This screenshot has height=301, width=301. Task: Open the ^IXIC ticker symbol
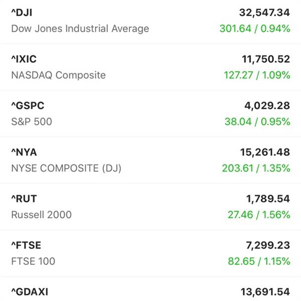(x=24, y=59)
